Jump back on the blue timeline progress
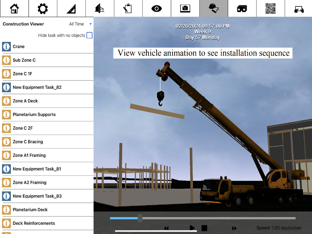 point(124,218)
